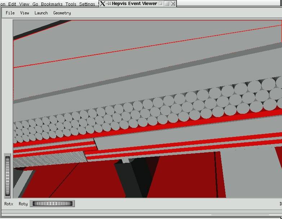Expand the View menu beside Launch
The width and height of the screenshot is (282, 219).
click(24, 13)
